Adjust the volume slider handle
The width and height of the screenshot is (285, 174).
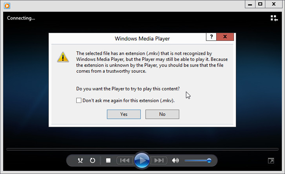(x=209, y=160)
